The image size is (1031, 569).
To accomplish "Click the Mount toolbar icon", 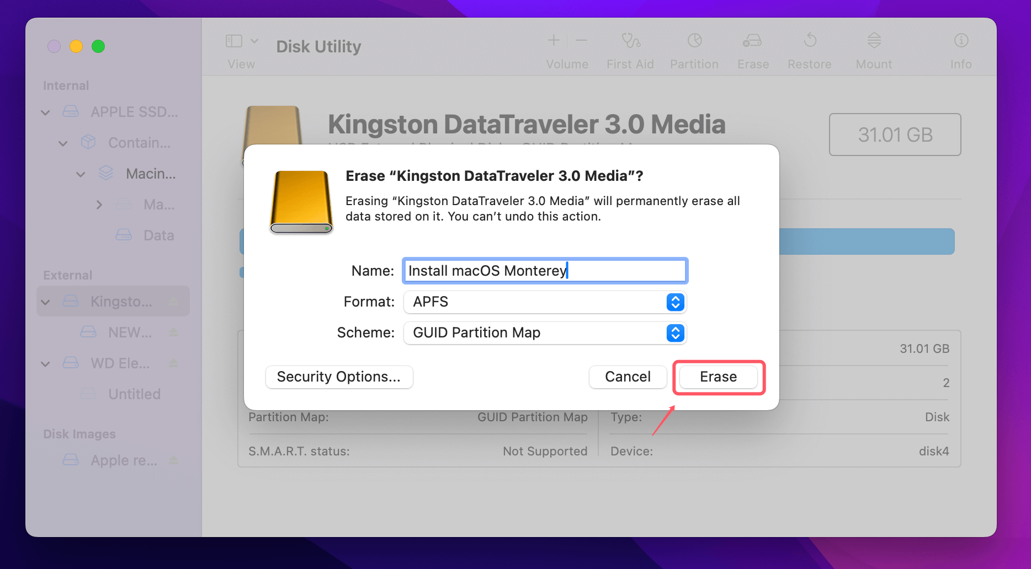I will pos(873,49).
